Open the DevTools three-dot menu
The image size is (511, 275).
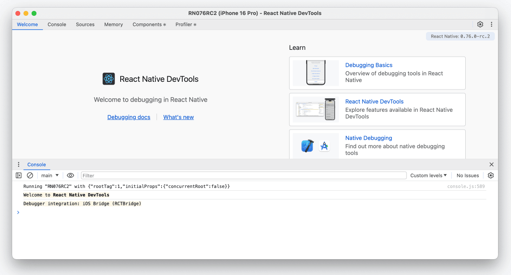[x=492, y=24]
